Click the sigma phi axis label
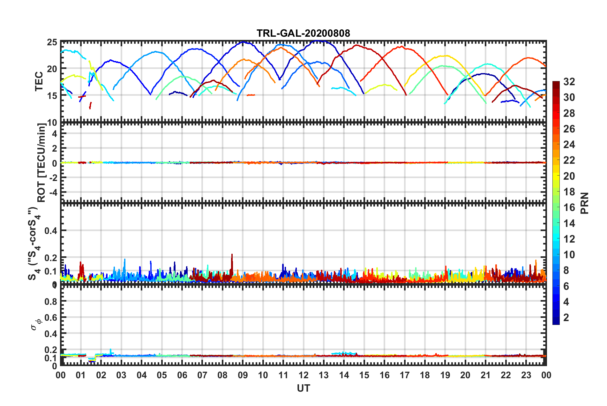607x406 pixels. [36, 324]
